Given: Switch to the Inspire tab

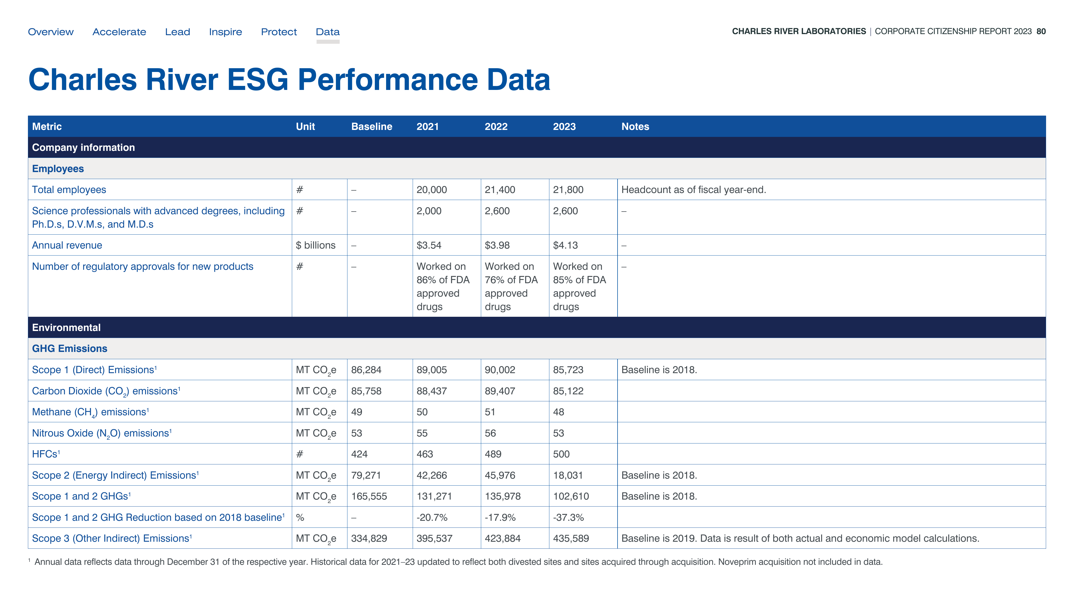Looking at the screenshot, I should (226, 32).
